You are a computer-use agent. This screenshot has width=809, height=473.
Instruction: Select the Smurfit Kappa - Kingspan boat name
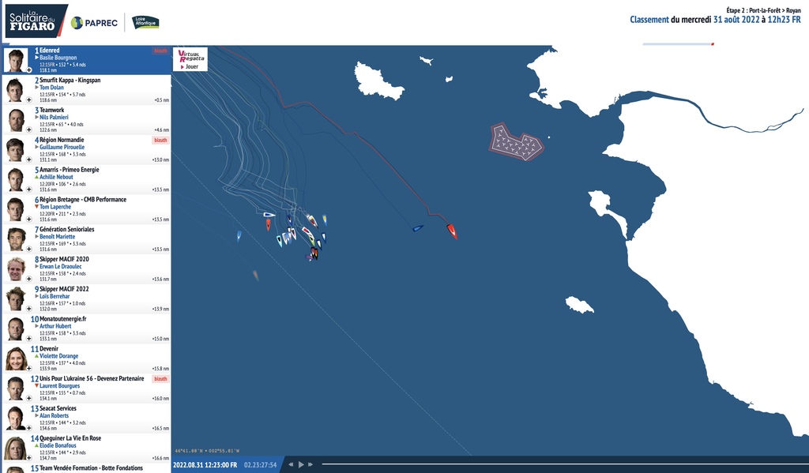(x=70, y=80)
